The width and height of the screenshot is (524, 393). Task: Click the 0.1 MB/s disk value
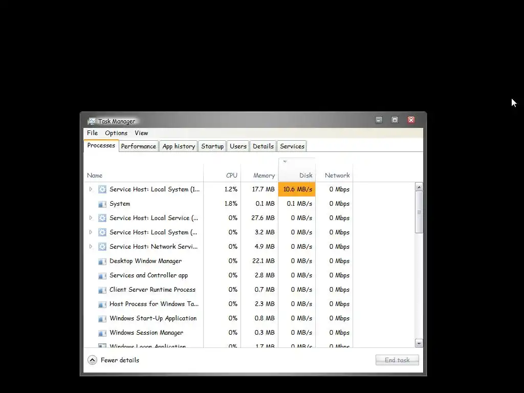(299, 204)
